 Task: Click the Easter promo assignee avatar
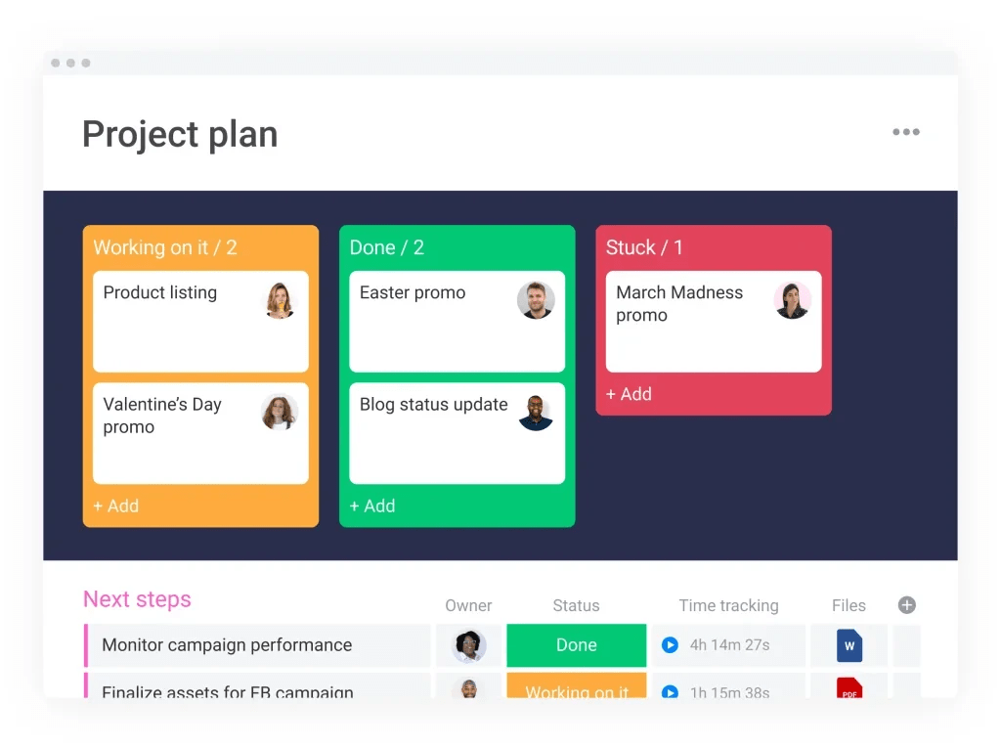(536, 300)
